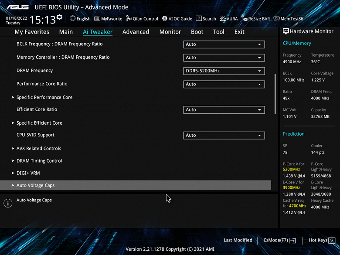Expand AVX Related Controls submenu
Image resolution: width=340 pixels, height=255 pixels.
[x=39, y=149]
